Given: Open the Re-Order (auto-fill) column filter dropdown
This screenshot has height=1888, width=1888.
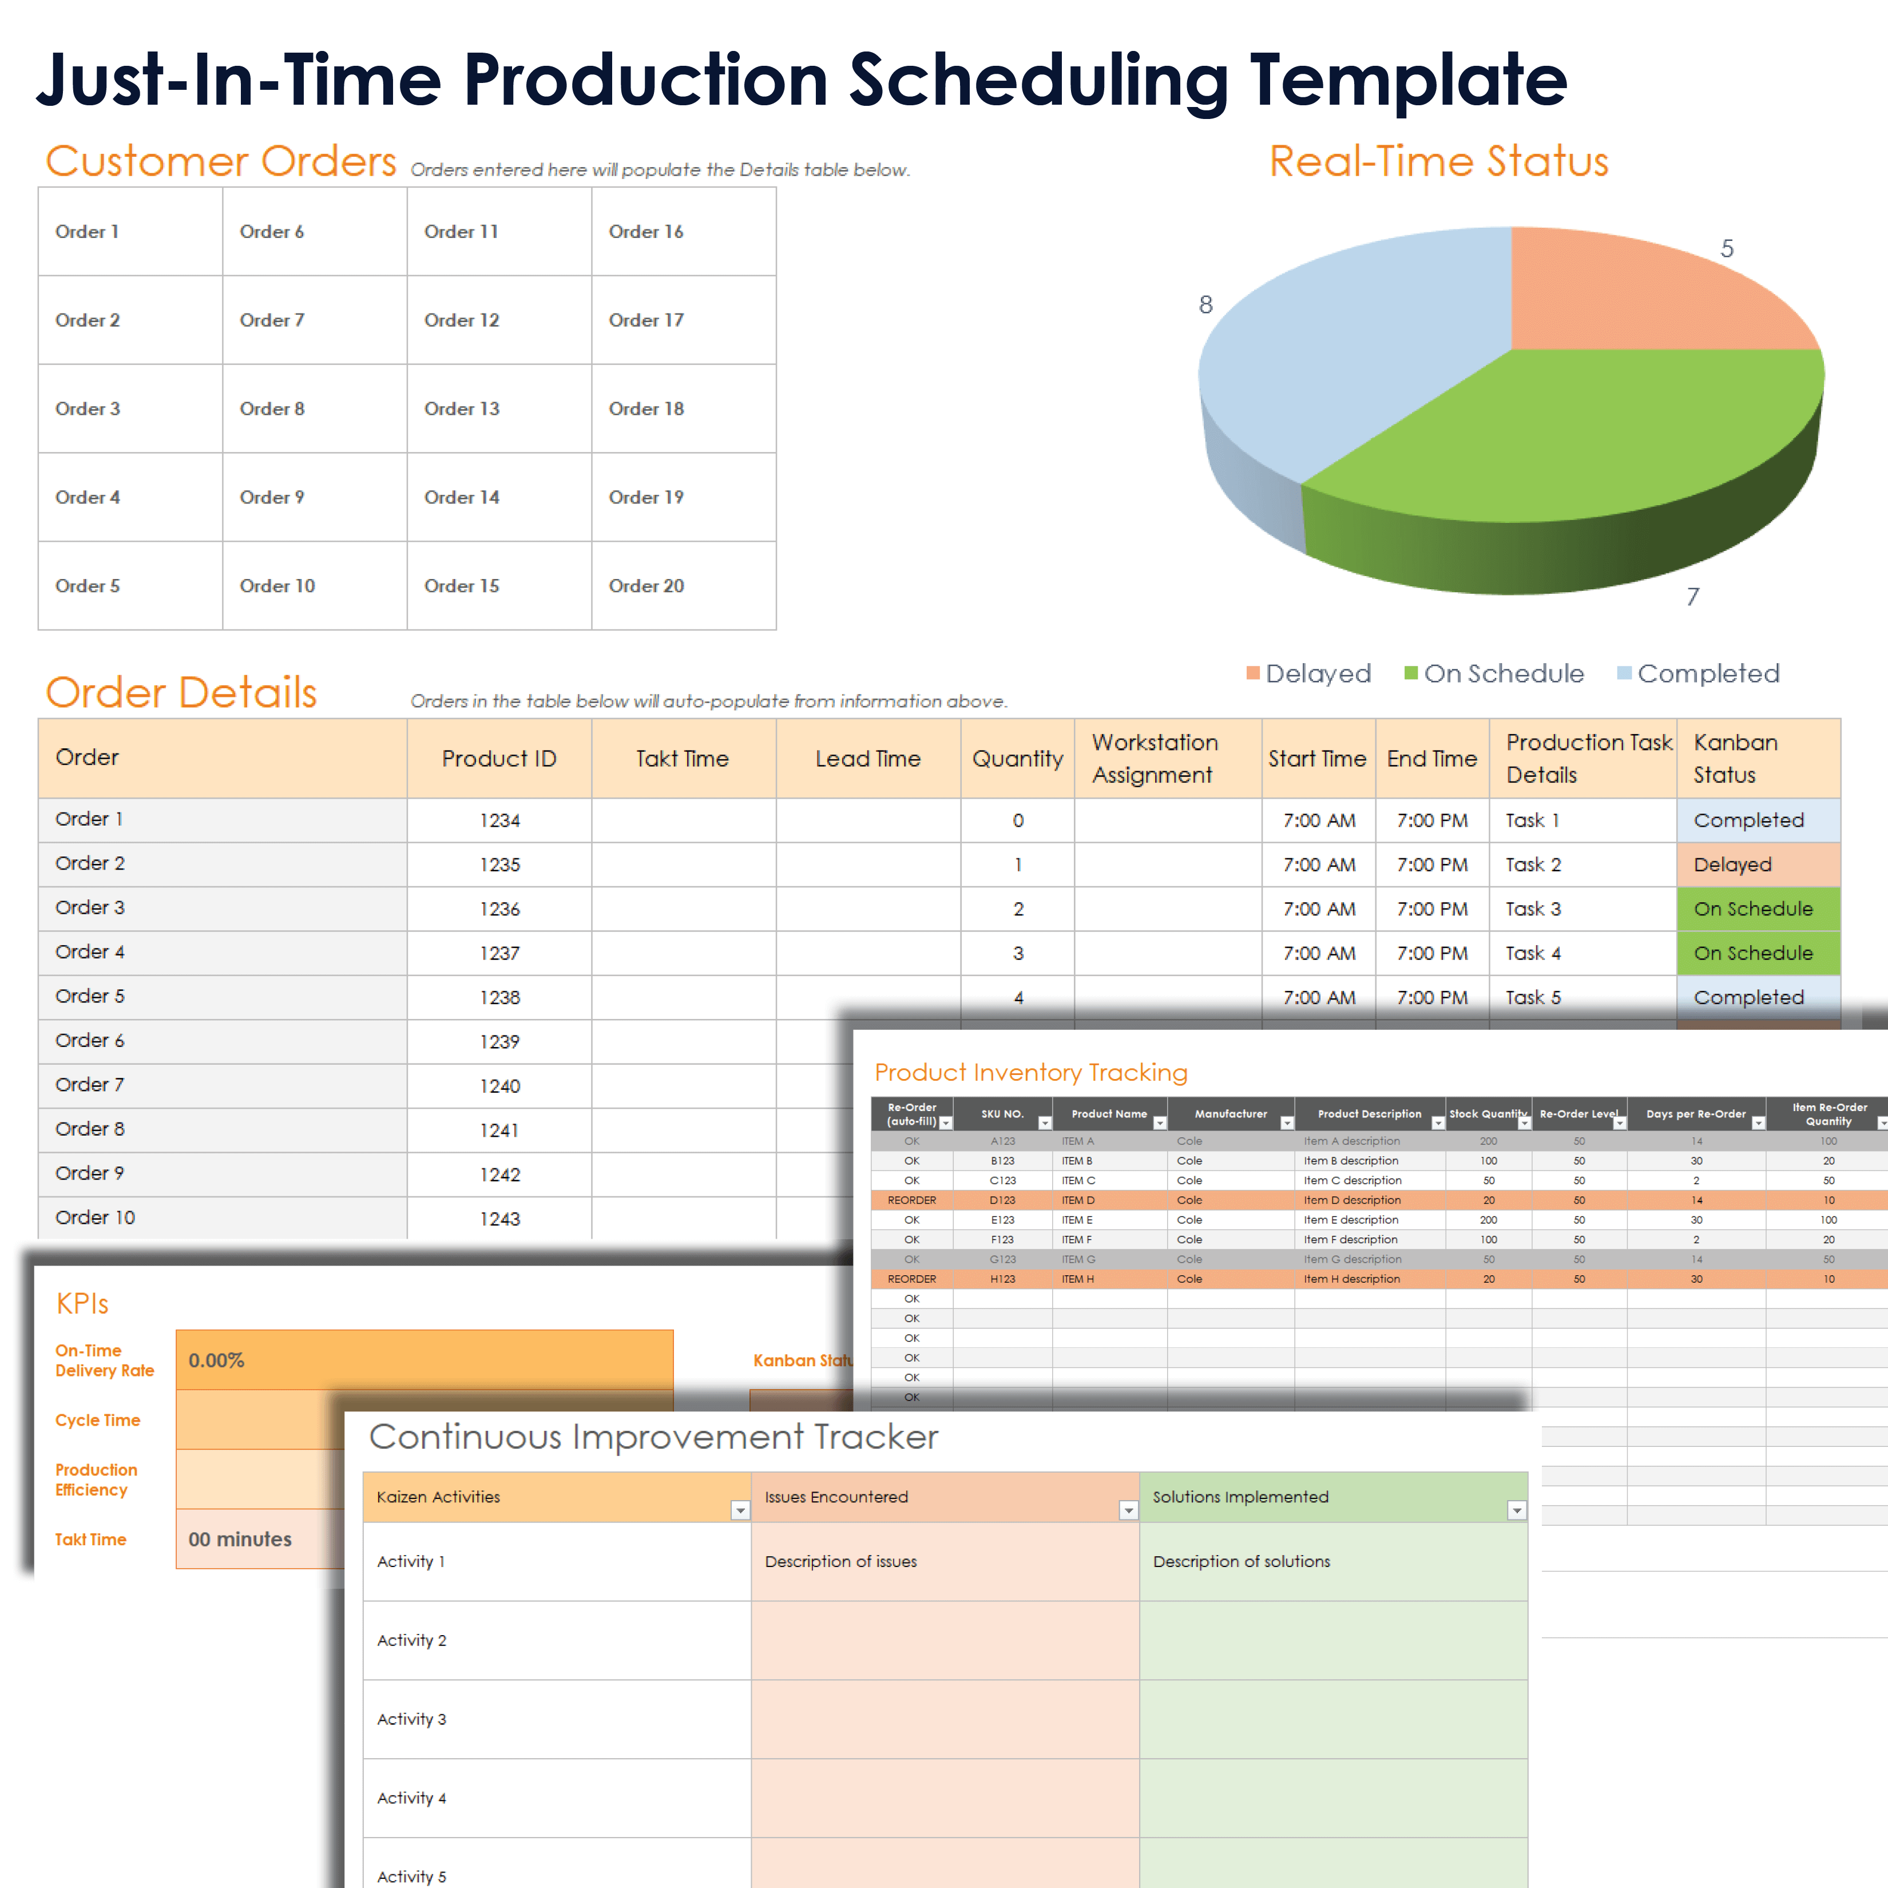Looking at the screenshot, I should [x=945, y=1123].
